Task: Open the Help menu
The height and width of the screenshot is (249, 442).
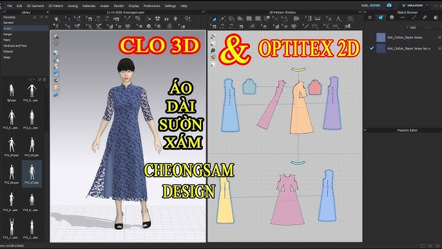Action: click(x=184, y=6)
